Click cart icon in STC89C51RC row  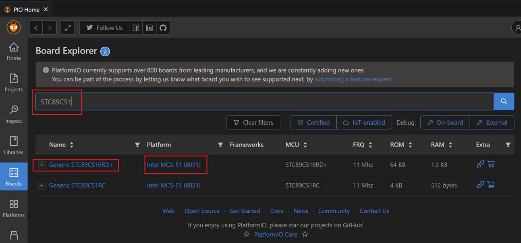tap(491, 185)
